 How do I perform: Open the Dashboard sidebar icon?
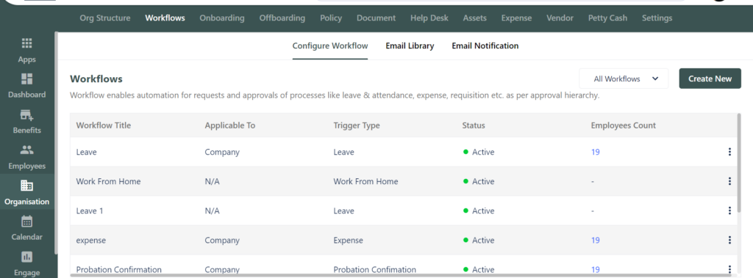point(27,79)
